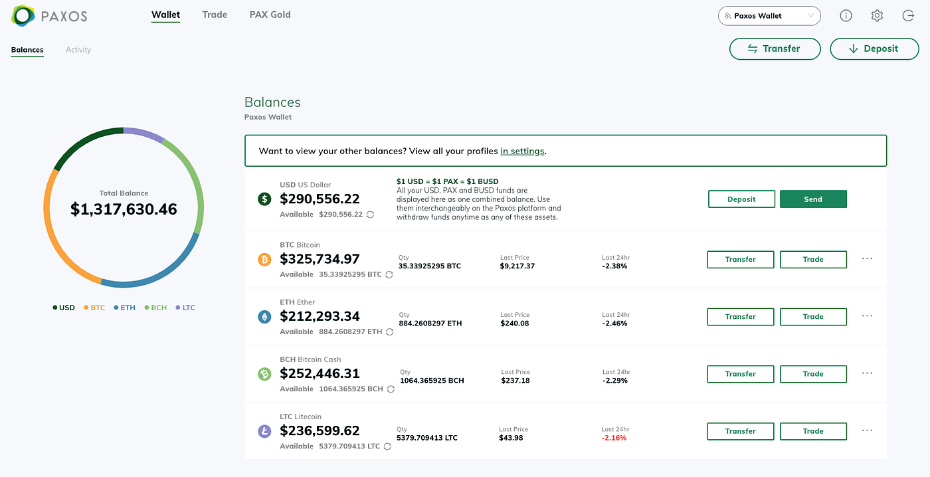Click Transfer in the Ether row
Image resolution: width=930 pixels, height=477 pixels.
(741, 316)
